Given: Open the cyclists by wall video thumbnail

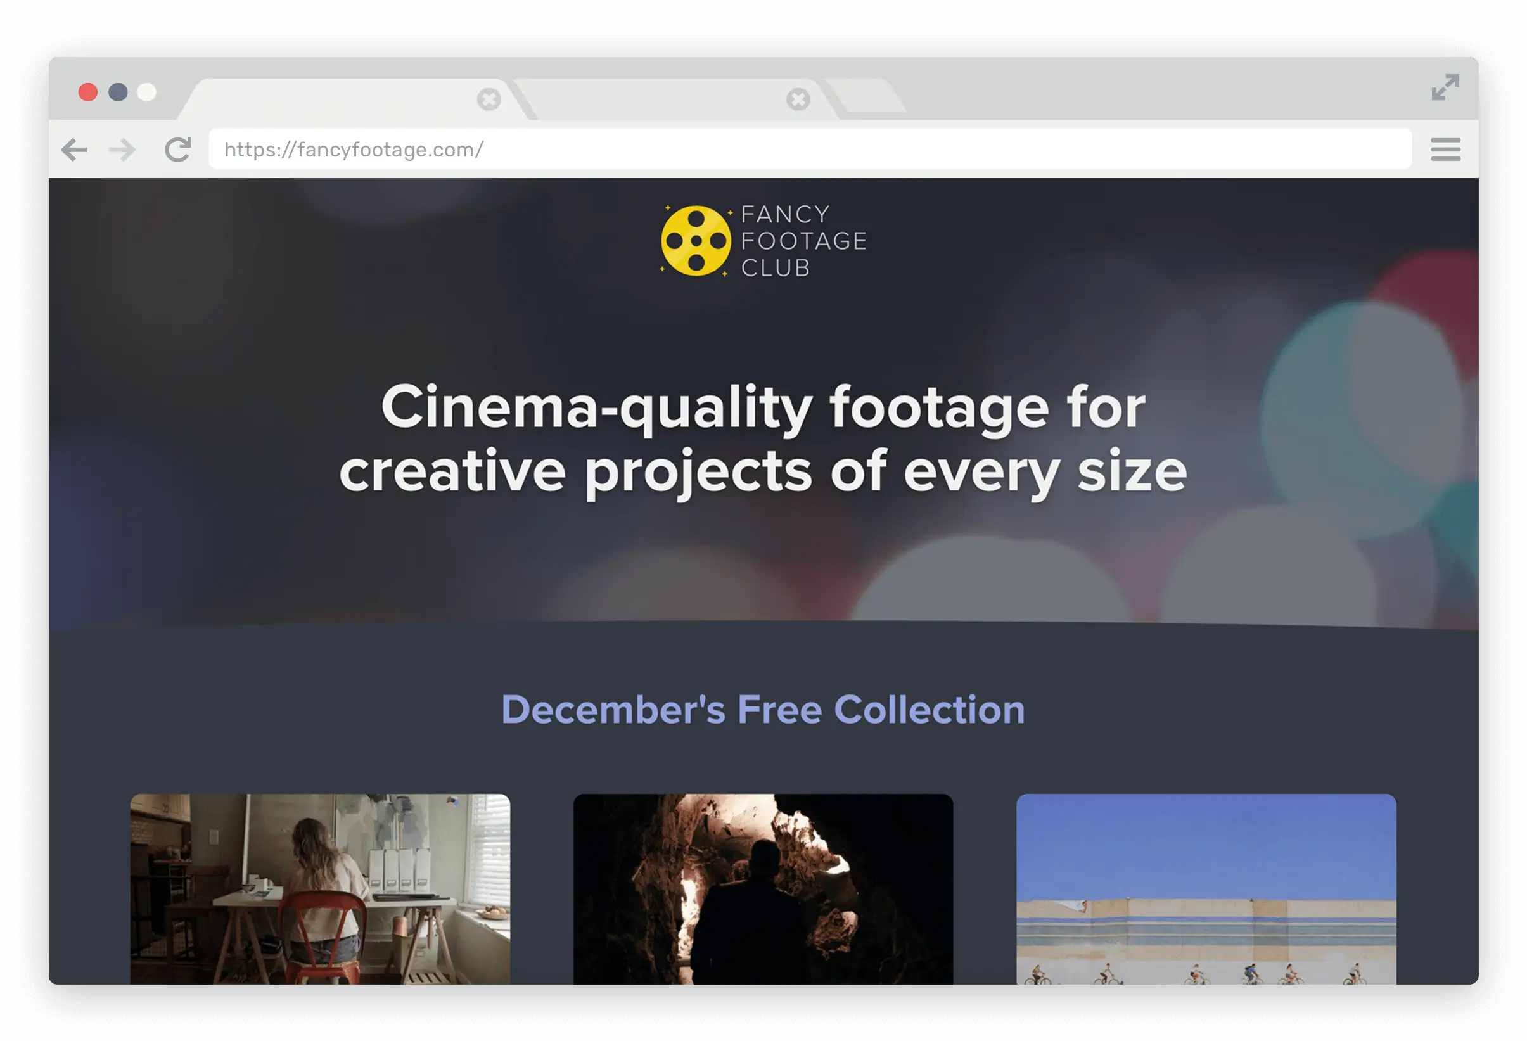Looking at the screenshot, I should [x=1206, y=888].
